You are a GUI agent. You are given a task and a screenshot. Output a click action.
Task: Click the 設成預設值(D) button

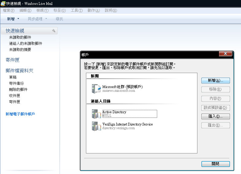[216, 108]
